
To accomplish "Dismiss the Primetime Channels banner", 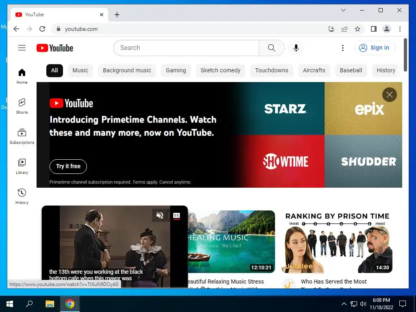I will [389, 95].
